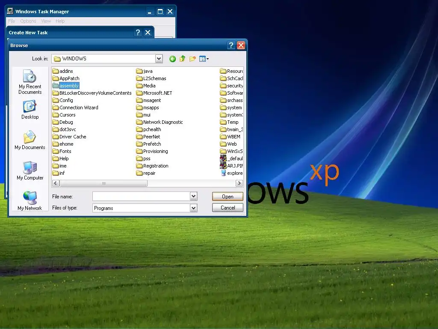Select the Registration folder
Viewport: 438px width, 329px height.
pos(153,166)
